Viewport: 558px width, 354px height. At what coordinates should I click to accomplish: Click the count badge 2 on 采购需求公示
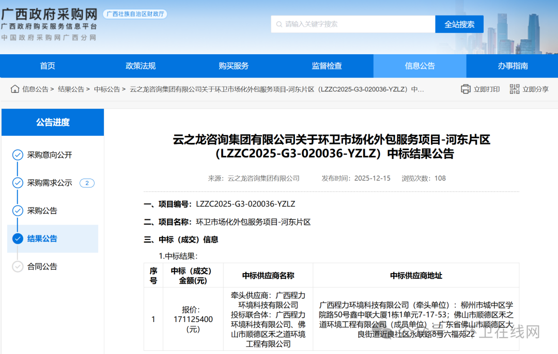tap(87, 183)
